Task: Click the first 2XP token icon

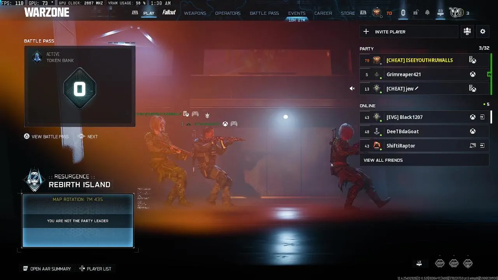Action: [440, 264]
